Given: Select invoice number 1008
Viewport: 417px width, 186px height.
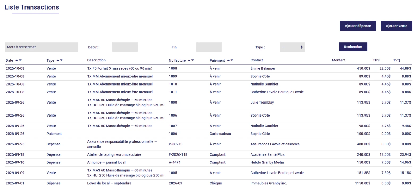Looking at the screenshot, I should coord(173,68).
